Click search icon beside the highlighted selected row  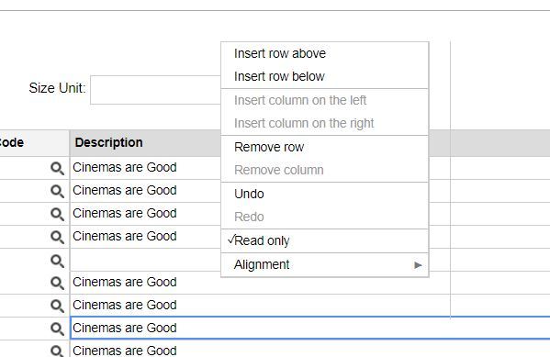coord(57,329)
